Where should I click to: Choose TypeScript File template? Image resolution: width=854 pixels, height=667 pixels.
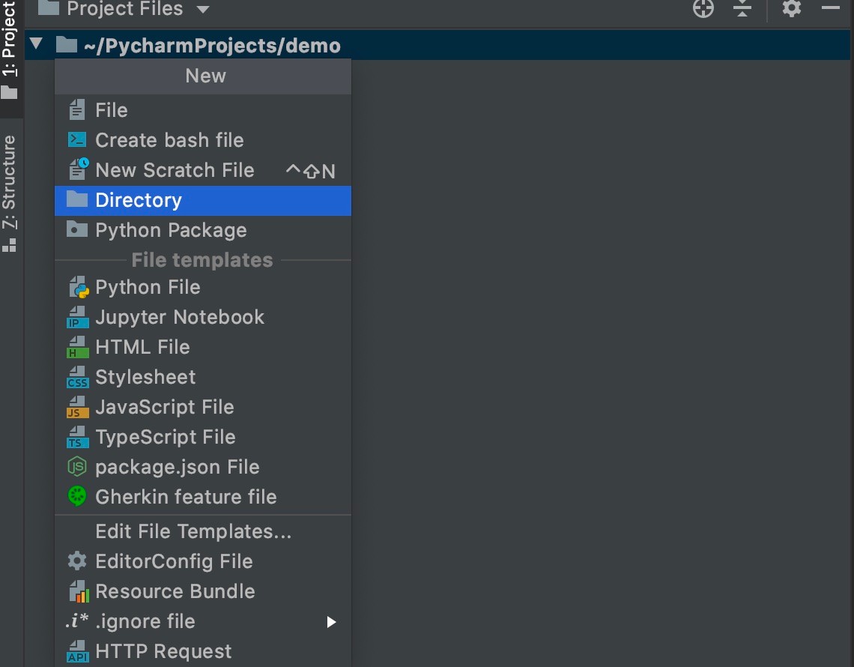pos(203,437)
